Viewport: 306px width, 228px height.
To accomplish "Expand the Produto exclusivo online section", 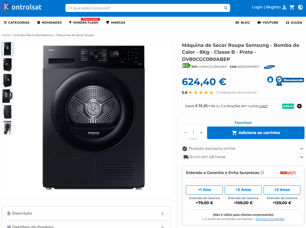I will pos(302,149).
